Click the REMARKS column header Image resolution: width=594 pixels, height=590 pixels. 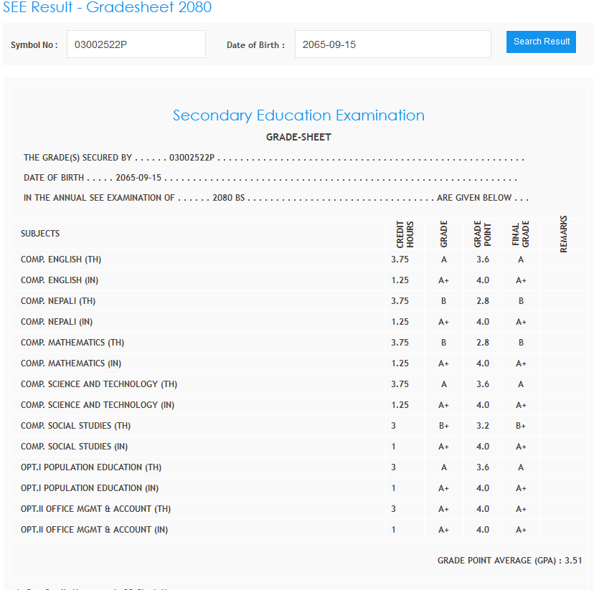click(563, 234)
